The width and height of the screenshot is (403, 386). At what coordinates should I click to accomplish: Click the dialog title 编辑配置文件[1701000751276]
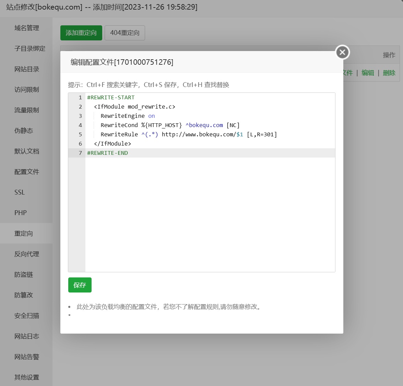click(x=122, y=62)
